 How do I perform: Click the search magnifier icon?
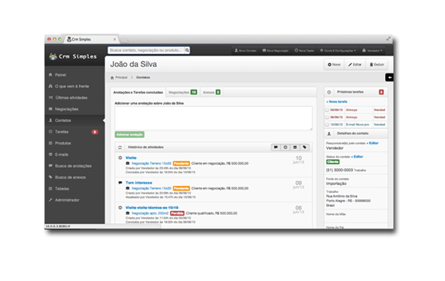pyautogui.click(x=187, y=50)
